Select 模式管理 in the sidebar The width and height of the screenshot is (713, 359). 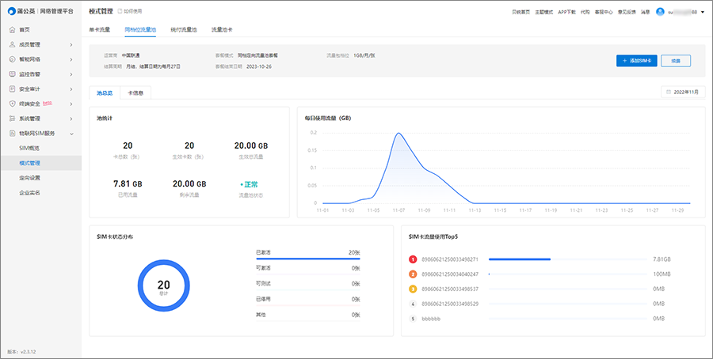click(x=41, y=163)
